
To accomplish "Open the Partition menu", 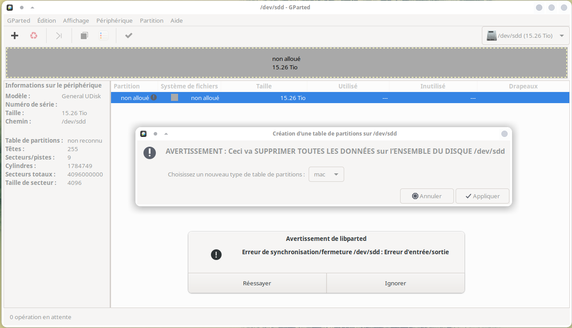I will pos(151,20).
